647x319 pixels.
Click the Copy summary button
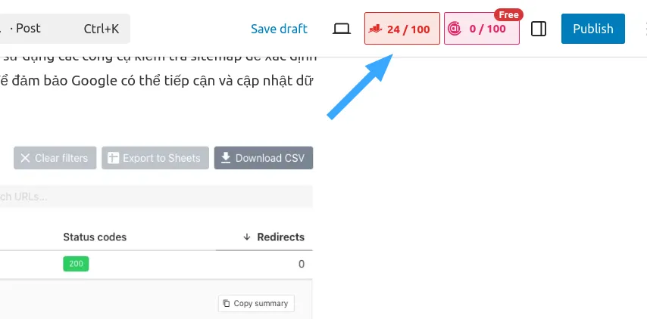tap(256, 303)
